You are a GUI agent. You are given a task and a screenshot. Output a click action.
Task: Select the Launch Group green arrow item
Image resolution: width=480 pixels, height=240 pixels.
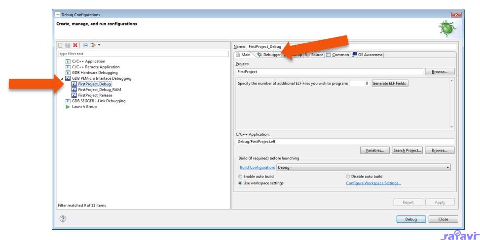(84, 107)
